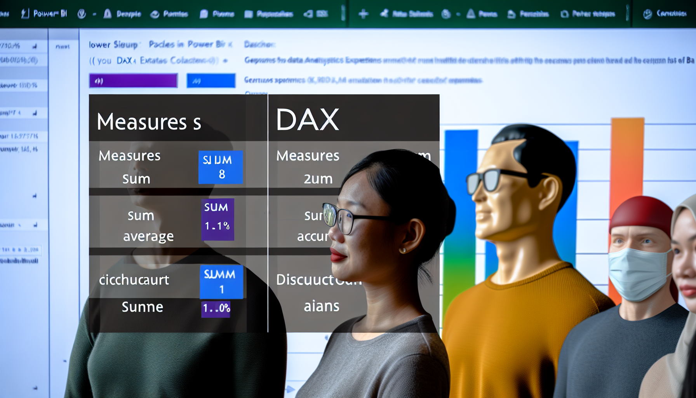Click the 'Sunne' row label

(143, 307)
